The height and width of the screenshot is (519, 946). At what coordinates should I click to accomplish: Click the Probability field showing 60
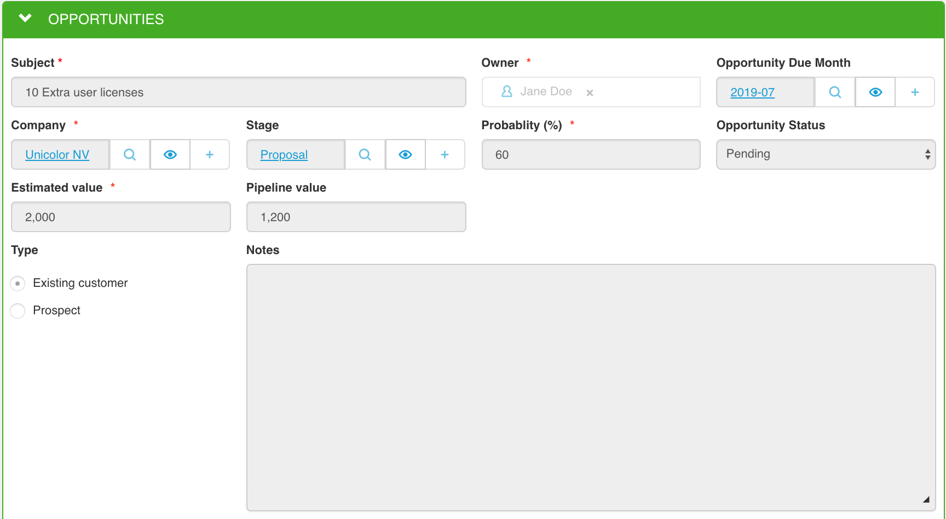[x=591, y=154]
